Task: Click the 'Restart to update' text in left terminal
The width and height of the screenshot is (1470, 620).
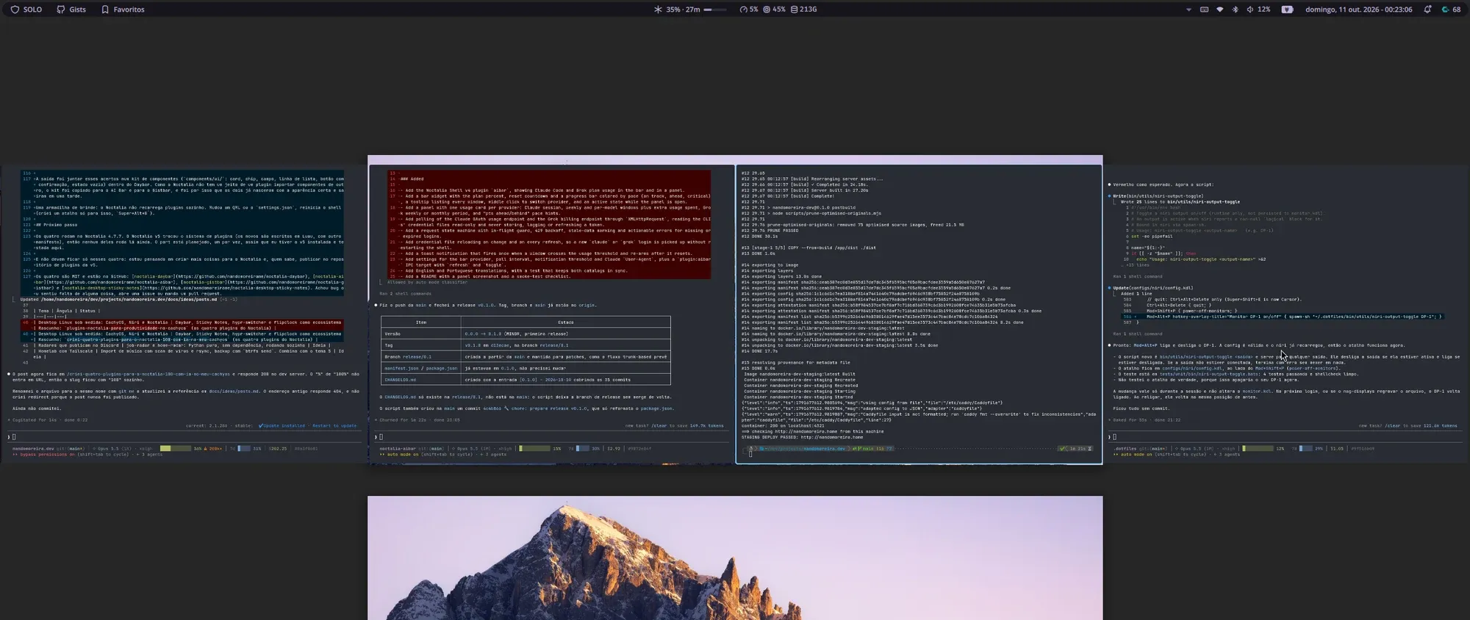Action: click(334, 425)
